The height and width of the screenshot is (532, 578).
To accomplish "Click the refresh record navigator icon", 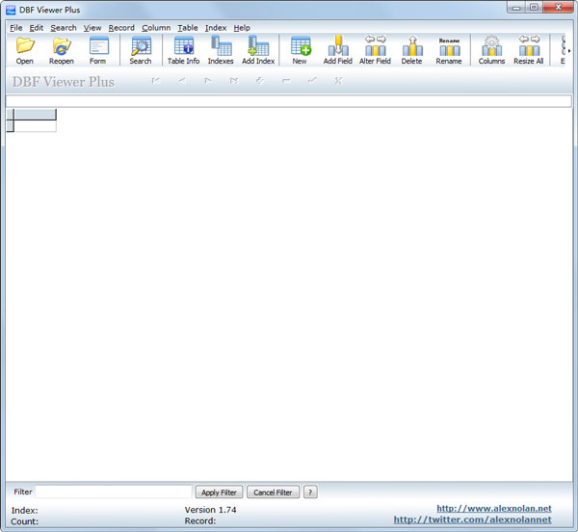I will pyautogui.click(x=260, y=81).
